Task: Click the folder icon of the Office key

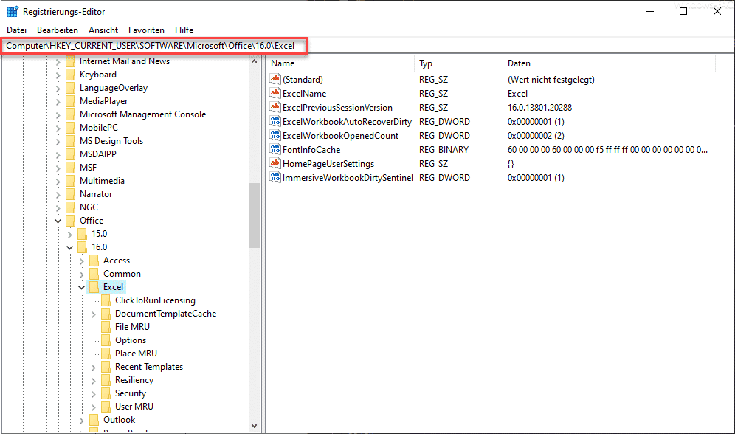Action: coord(70,220)
